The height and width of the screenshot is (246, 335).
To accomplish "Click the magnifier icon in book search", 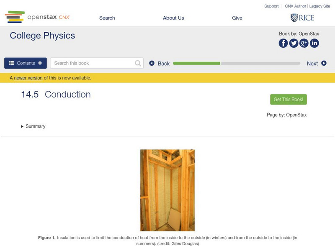I will [138, 63].
